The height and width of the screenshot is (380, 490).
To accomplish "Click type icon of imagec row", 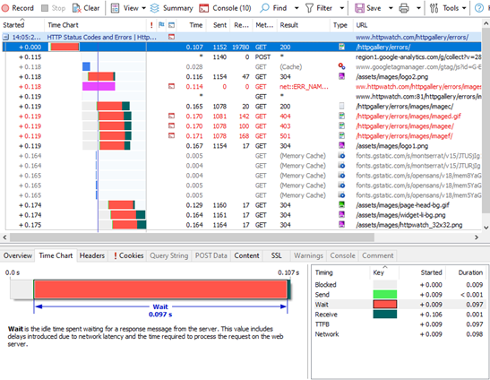I will tap(341, 106).
